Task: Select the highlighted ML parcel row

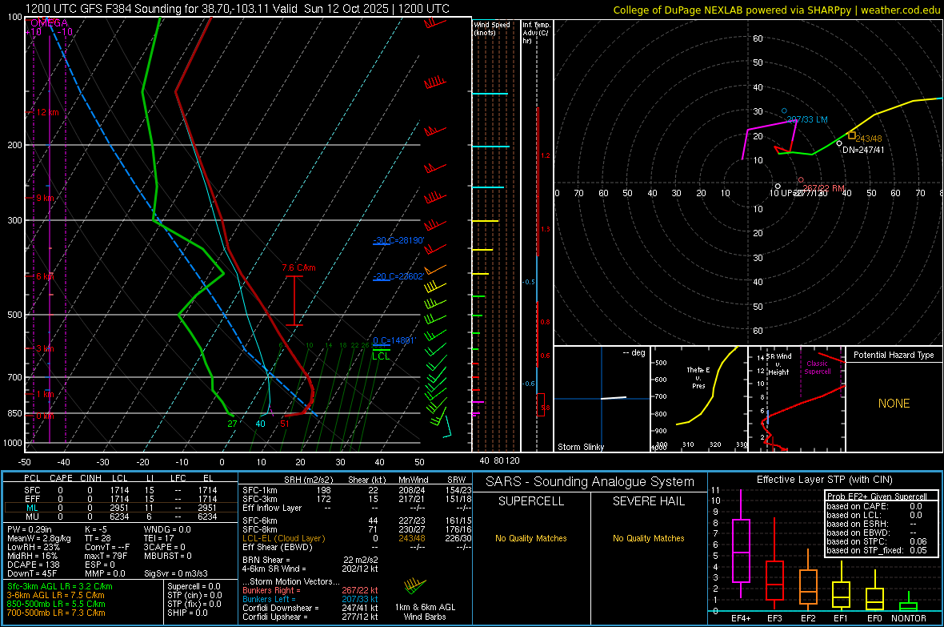Action: click(x=121, y=508)
